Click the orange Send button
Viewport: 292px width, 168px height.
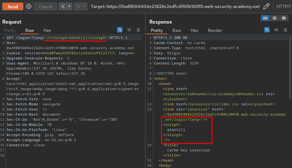pos(13,6)
